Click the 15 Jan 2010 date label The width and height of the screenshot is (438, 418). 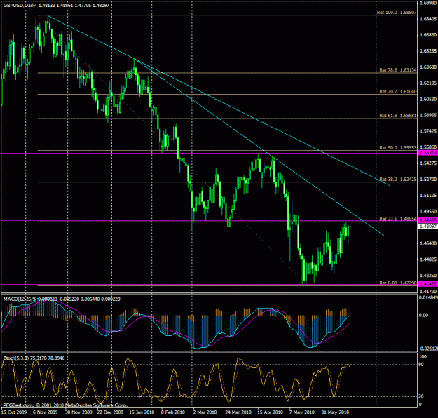142,412
